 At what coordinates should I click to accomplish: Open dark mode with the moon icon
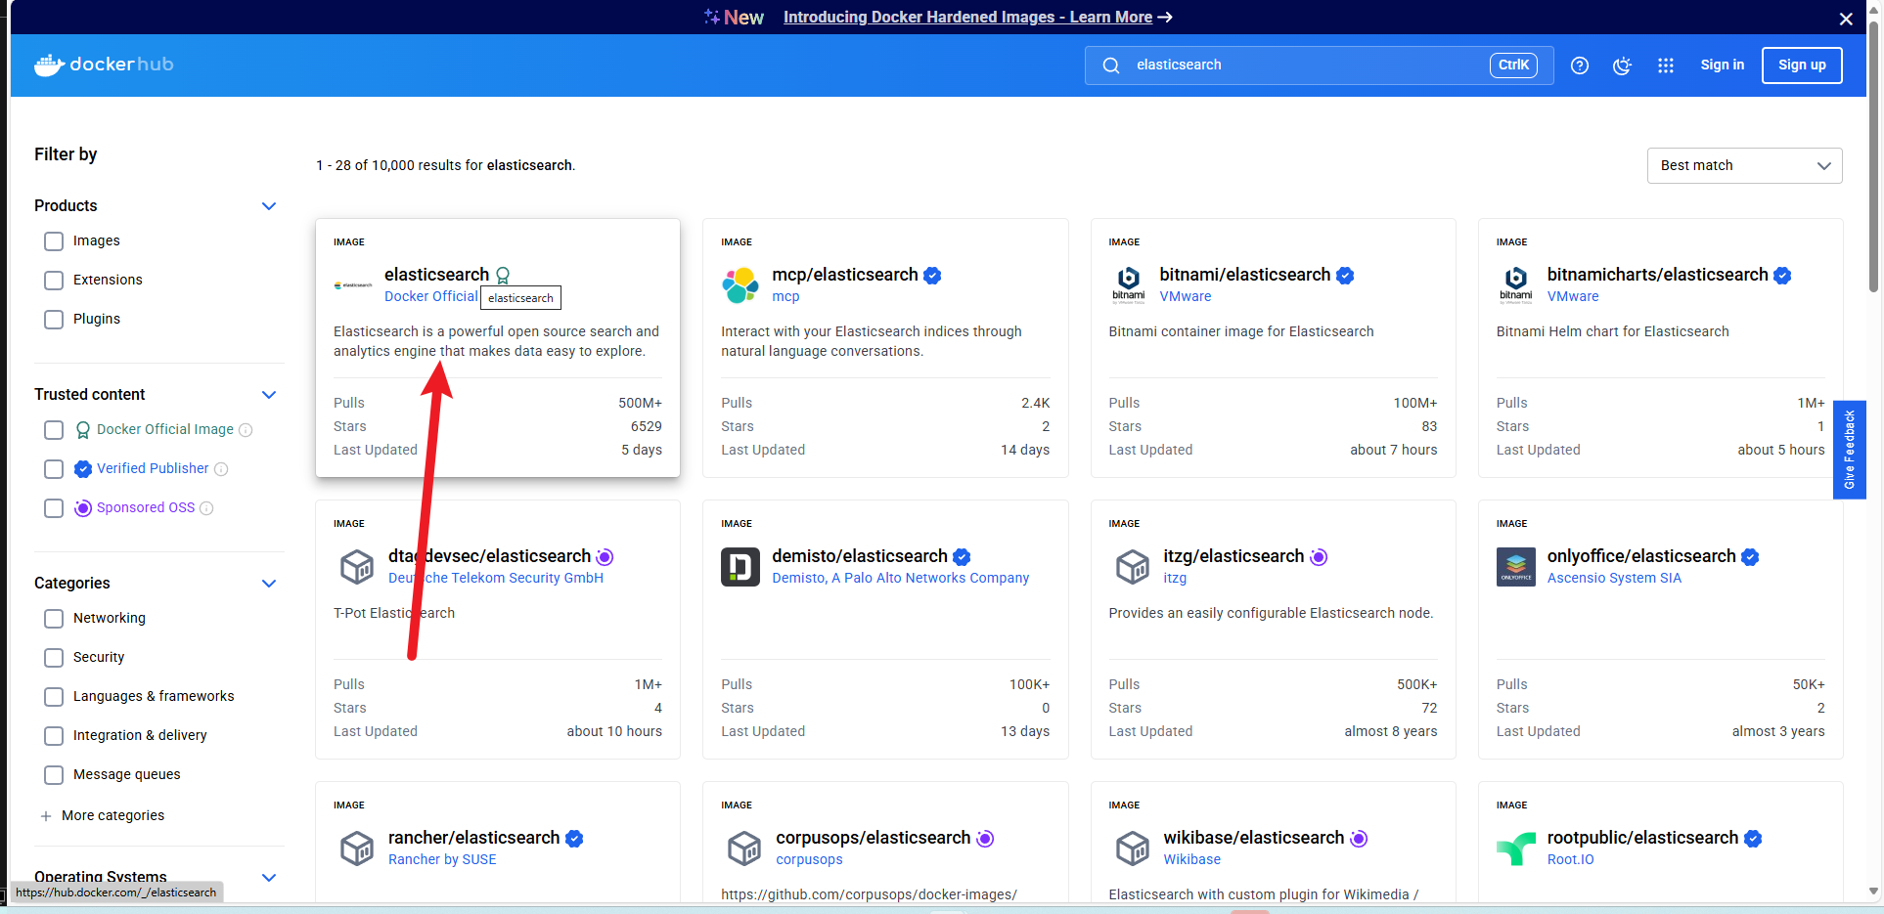click(x=1622, y=65)
